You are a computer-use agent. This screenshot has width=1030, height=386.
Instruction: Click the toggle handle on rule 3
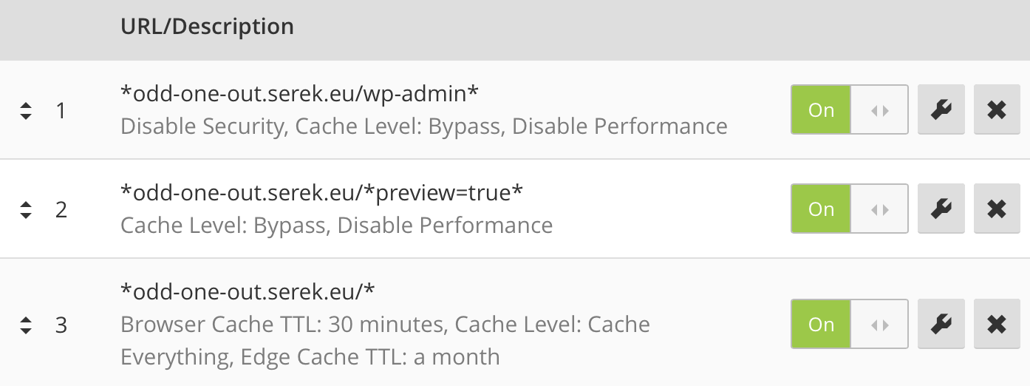[x=879, y=324]
